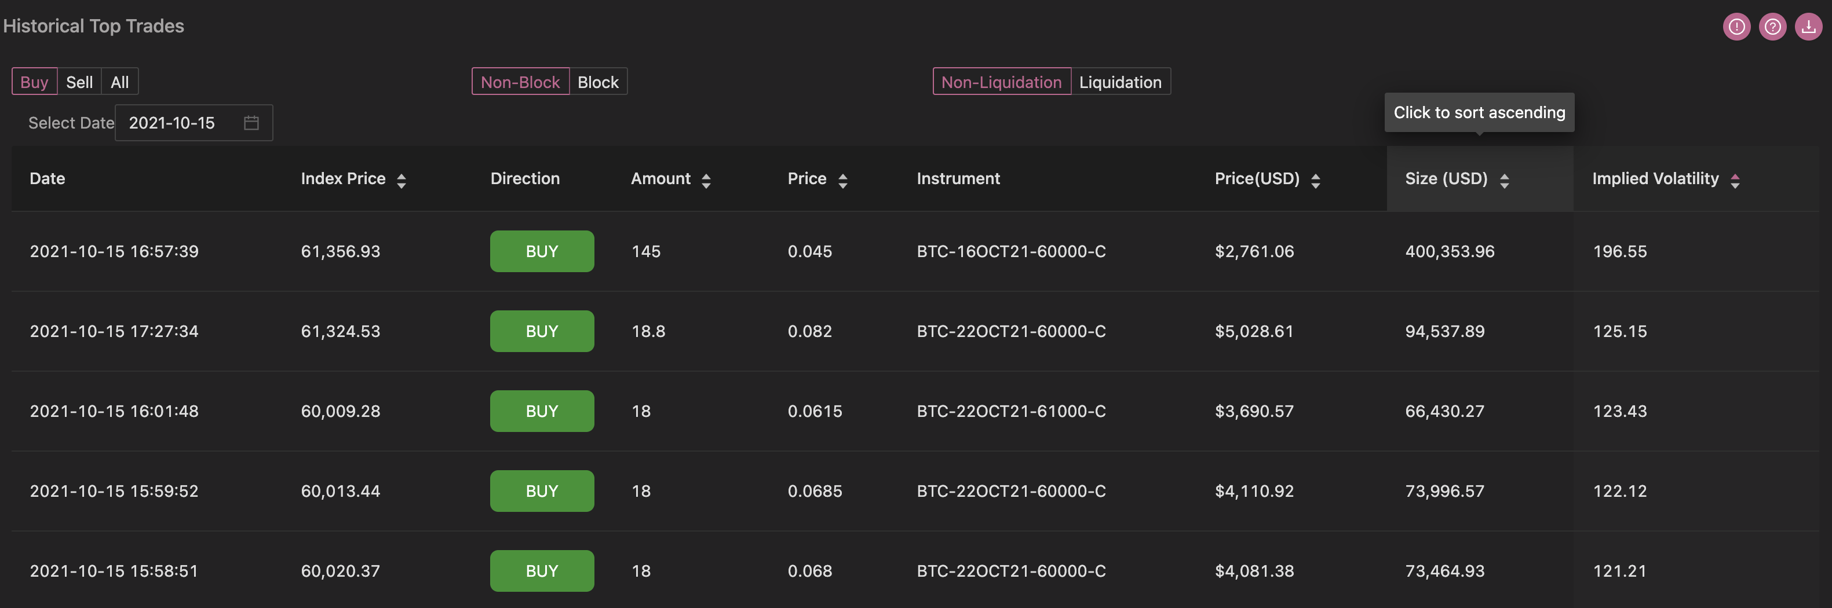Switch to Non-Block trades
This screenshot has width=1832, height=608.
(x=521, y=82)
